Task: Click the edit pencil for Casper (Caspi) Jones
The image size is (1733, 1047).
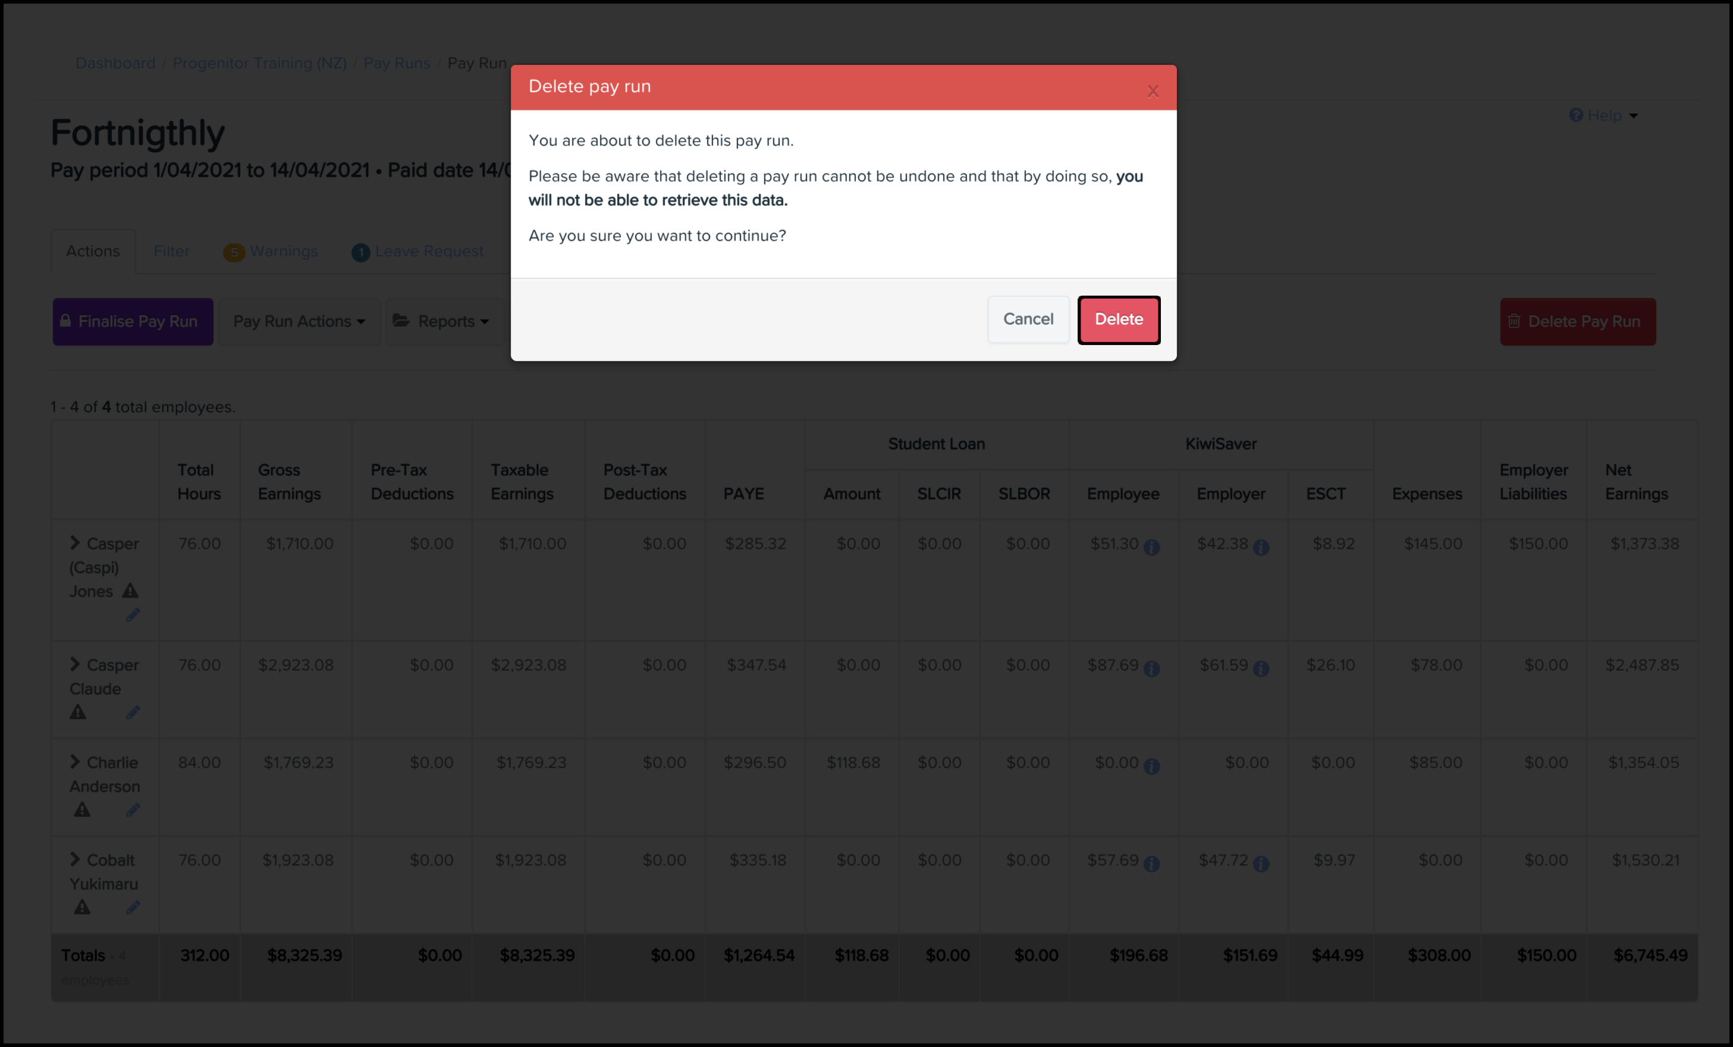Action: (x=133, y=615)
